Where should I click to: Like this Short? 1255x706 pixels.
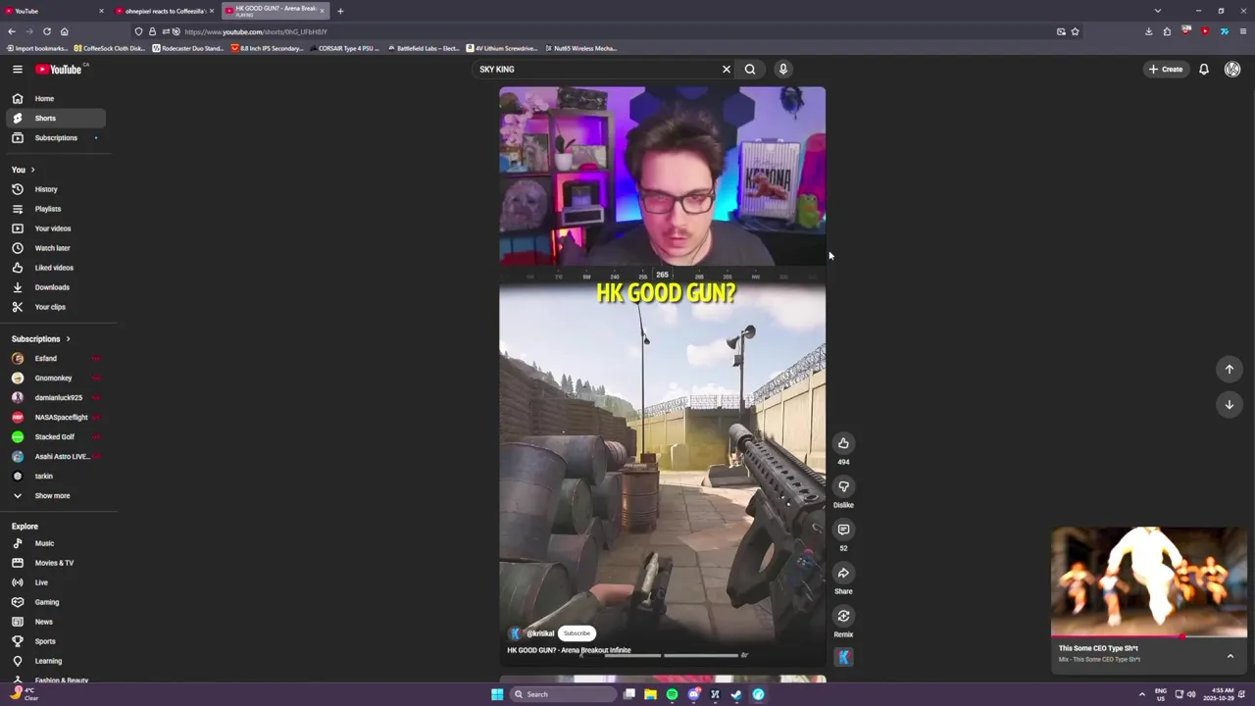pos(843,443)
